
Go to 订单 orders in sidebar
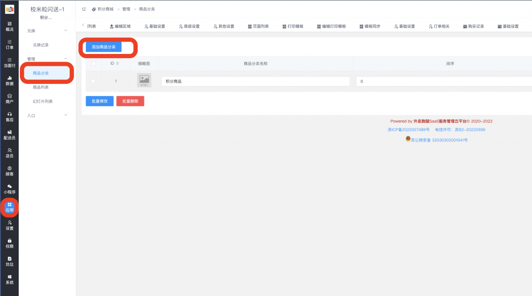point(9,45)
